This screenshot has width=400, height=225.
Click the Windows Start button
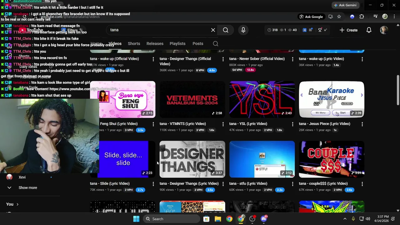pos(136,219)
